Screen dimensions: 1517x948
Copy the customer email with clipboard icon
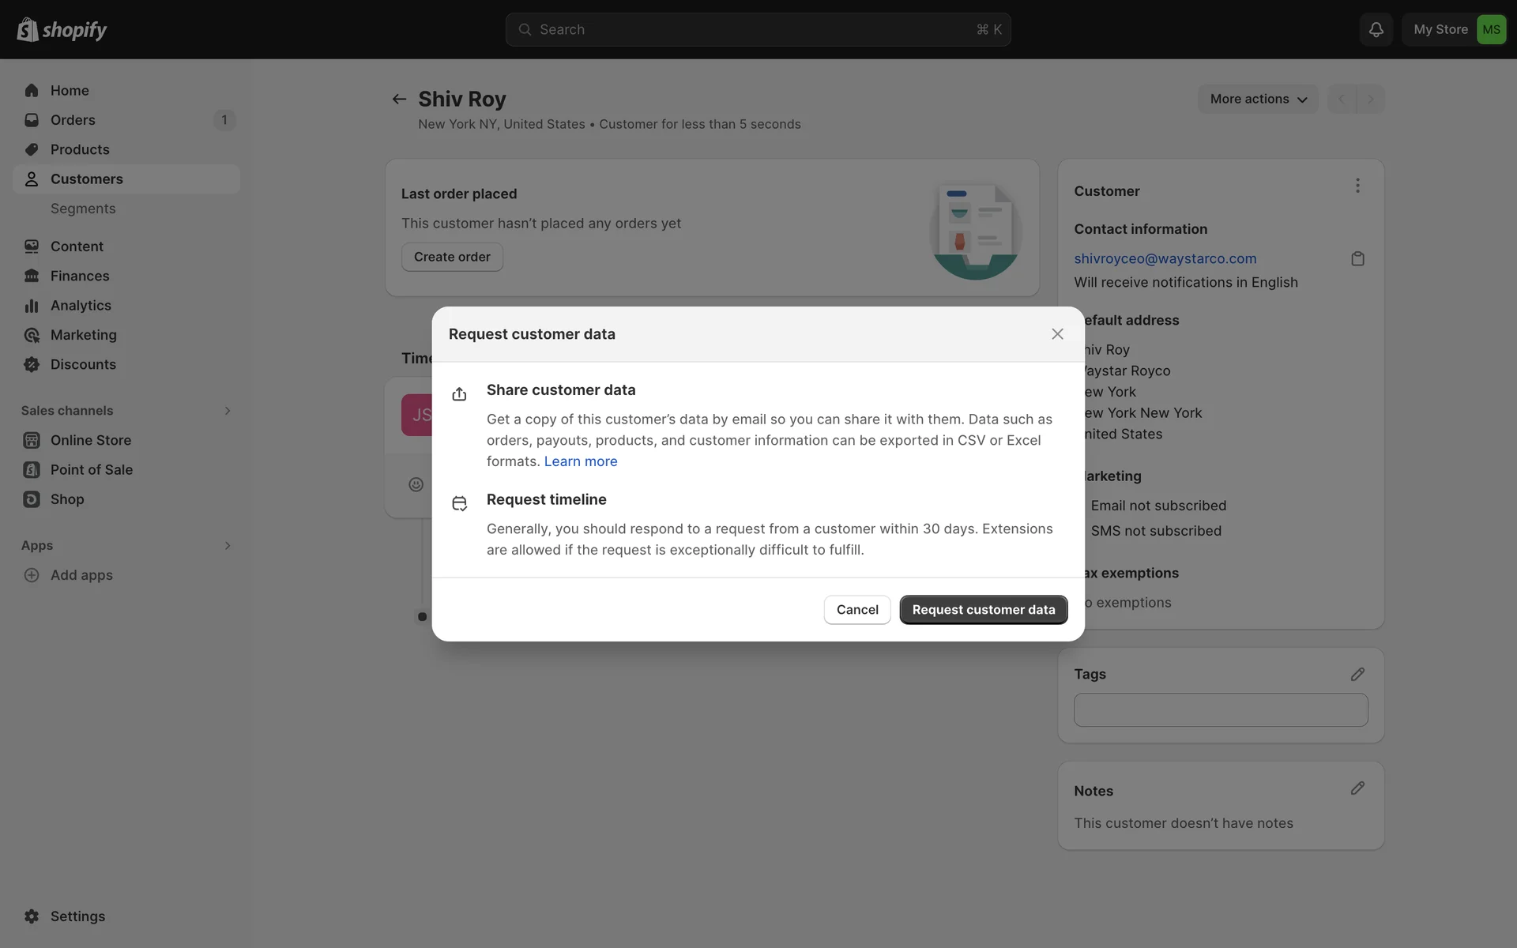point(1357,259)
